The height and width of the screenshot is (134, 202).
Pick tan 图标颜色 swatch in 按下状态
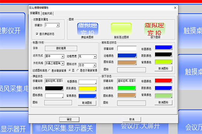[x=127, y=95]
